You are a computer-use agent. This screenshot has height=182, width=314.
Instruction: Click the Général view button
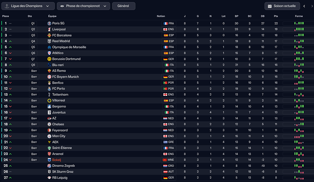(124, 6)
